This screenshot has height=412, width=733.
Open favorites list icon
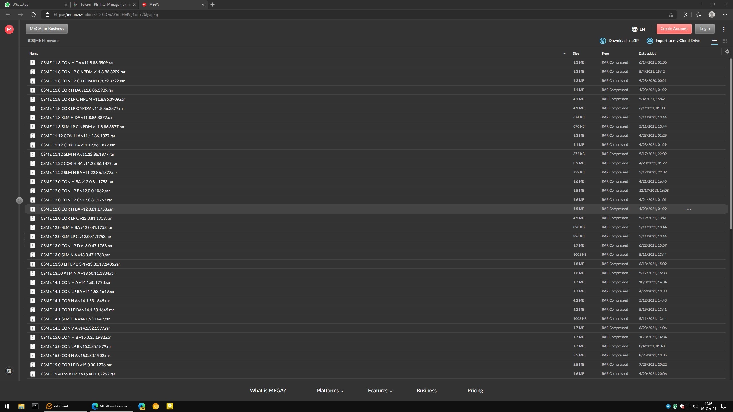point(699,15)
